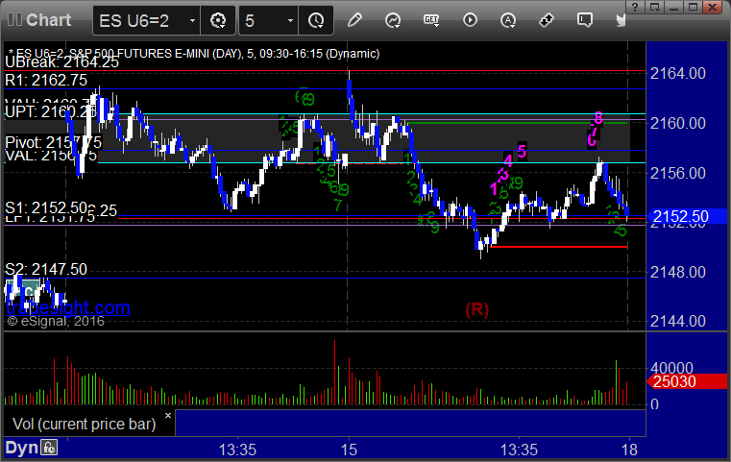731x462 pixels.
Task: Click the lock icon beside Dyn
Action: coord(49,448)
